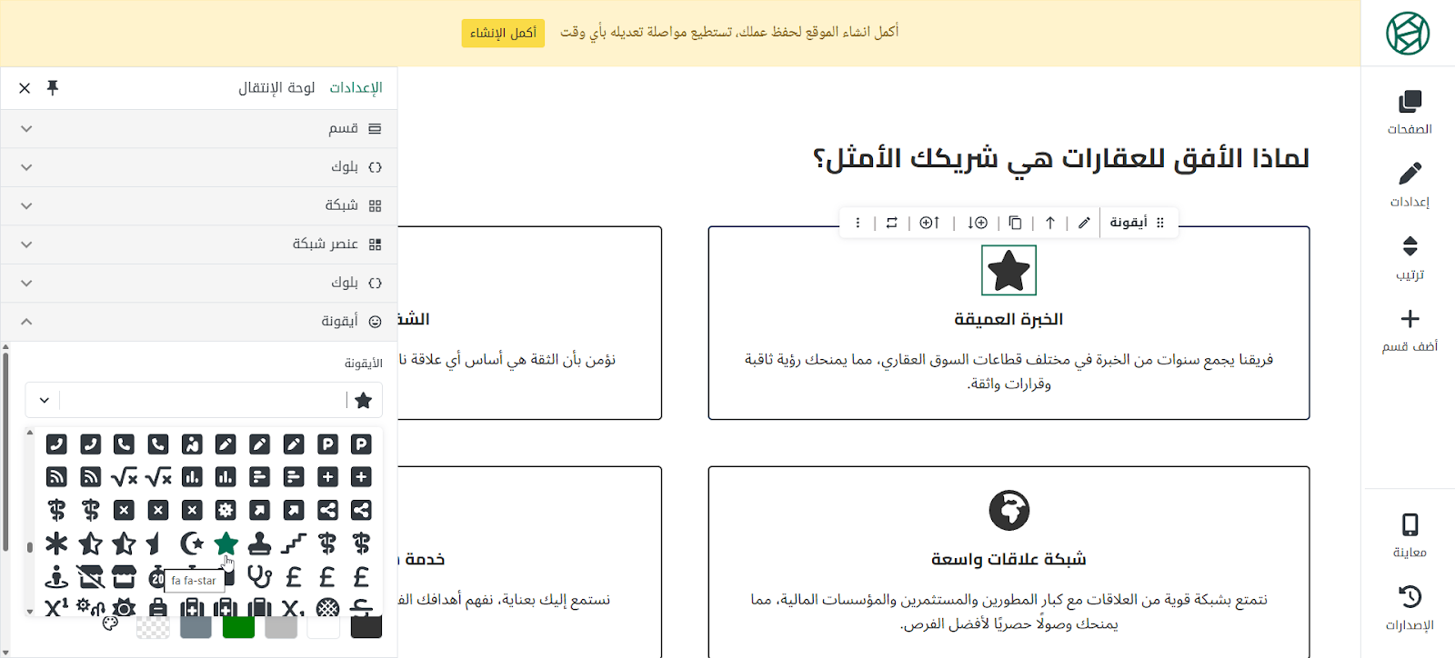
Task: Pick the star-and-crescent icon in the grid
Action: [192, 543]
